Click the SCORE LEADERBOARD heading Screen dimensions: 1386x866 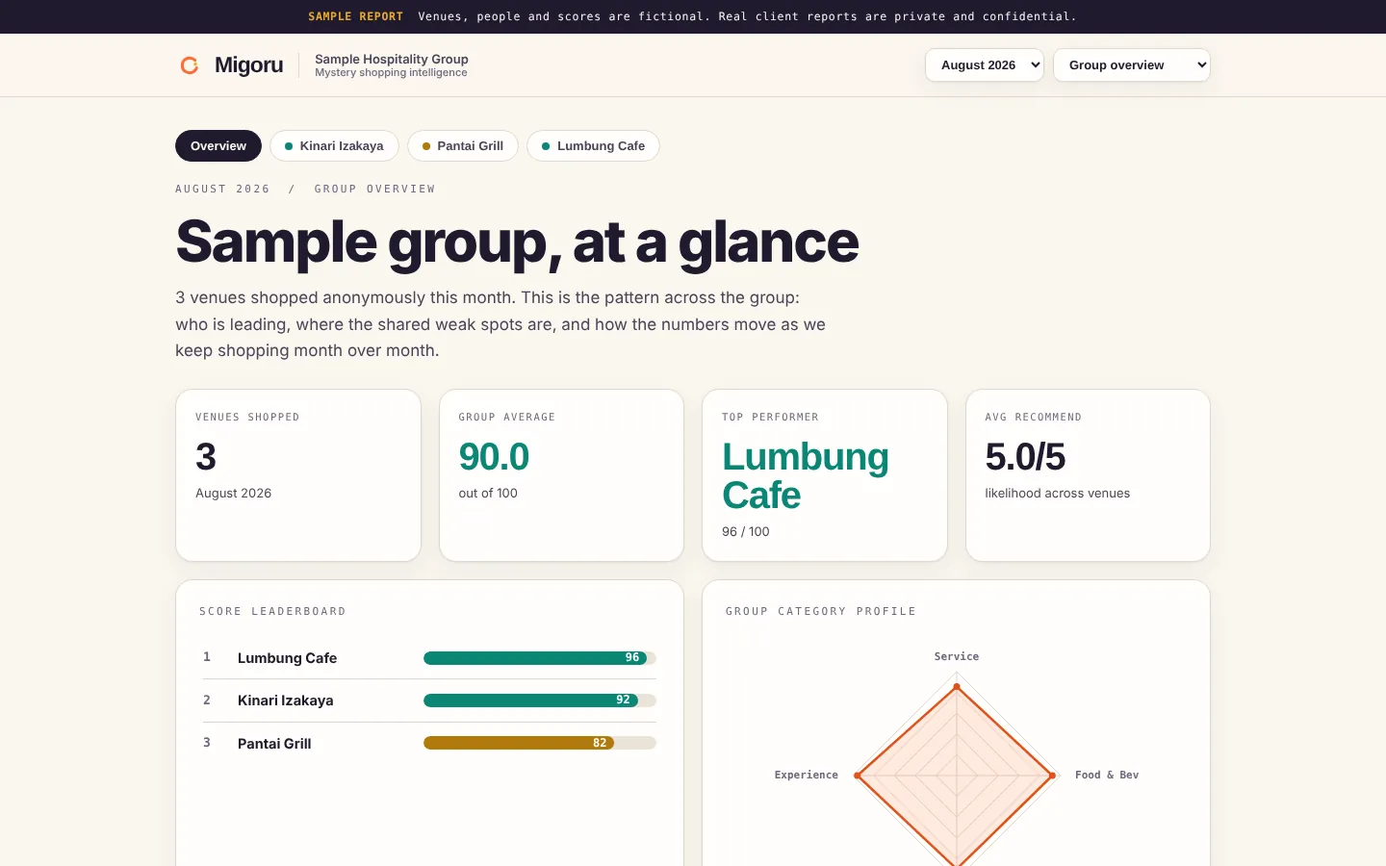[x=272, y=611]
